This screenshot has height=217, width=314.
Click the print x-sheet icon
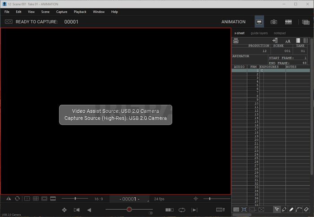235,41
